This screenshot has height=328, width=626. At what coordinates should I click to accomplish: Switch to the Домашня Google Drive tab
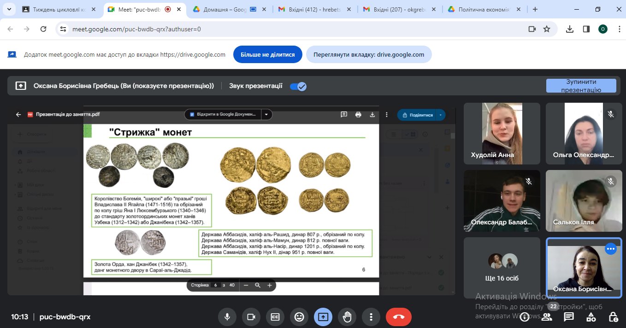[226, 9]
